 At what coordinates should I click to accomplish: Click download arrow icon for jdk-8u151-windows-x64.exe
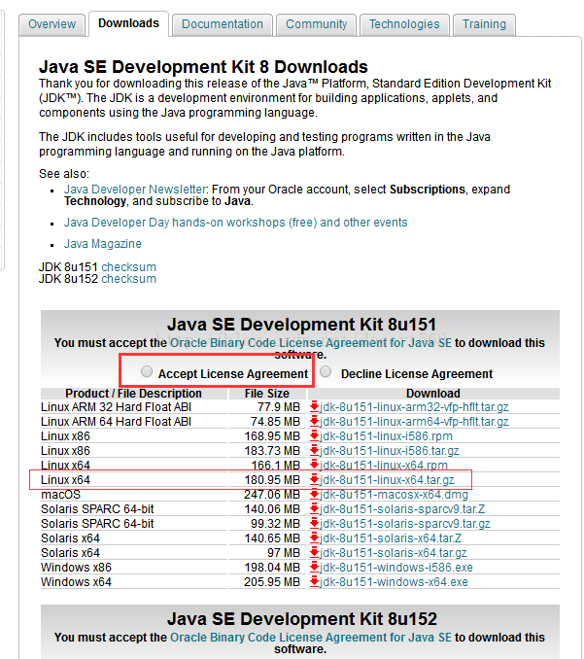pos(314,582)
